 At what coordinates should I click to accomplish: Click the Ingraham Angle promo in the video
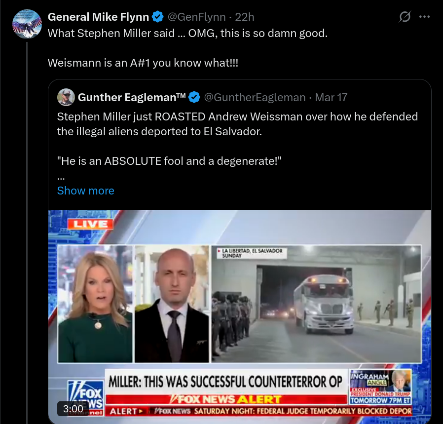[x=380, y=387]
